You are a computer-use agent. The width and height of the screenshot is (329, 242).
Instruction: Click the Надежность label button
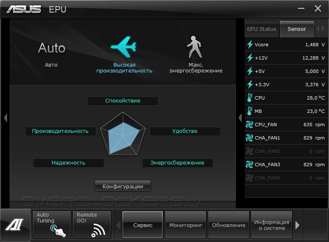pyautogui.click(x=68, y=163)
